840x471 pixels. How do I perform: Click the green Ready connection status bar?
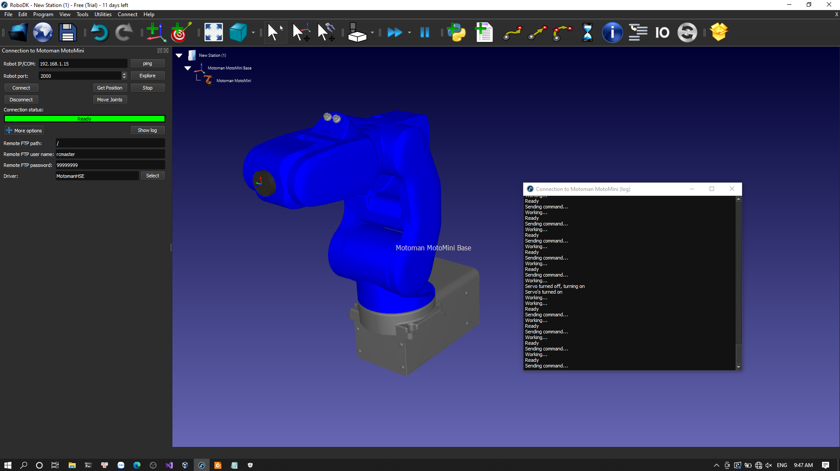click(84, 119)
